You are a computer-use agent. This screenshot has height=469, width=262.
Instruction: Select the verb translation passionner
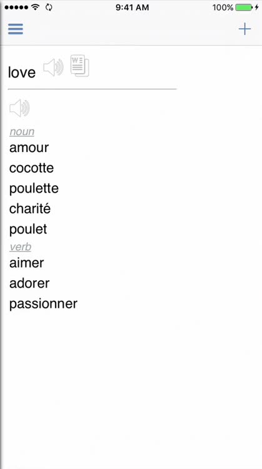tap(43, 304)
